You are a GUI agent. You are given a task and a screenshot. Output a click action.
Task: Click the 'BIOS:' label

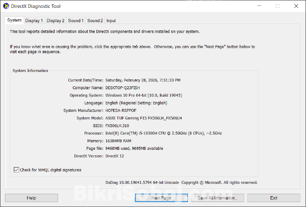tap(98, 126)
